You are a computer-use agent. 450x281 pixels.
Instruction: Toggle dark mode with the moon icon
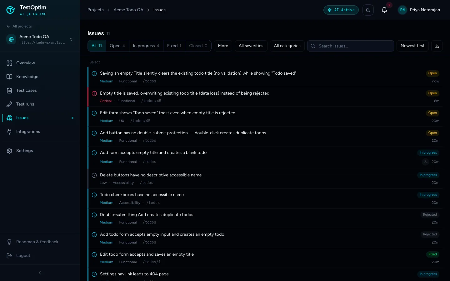368,10
